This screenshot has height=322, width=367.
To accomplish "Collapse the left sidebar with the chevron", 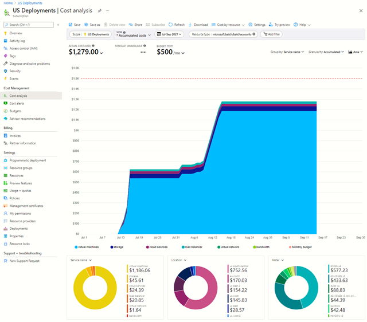I will pos(58,25).
